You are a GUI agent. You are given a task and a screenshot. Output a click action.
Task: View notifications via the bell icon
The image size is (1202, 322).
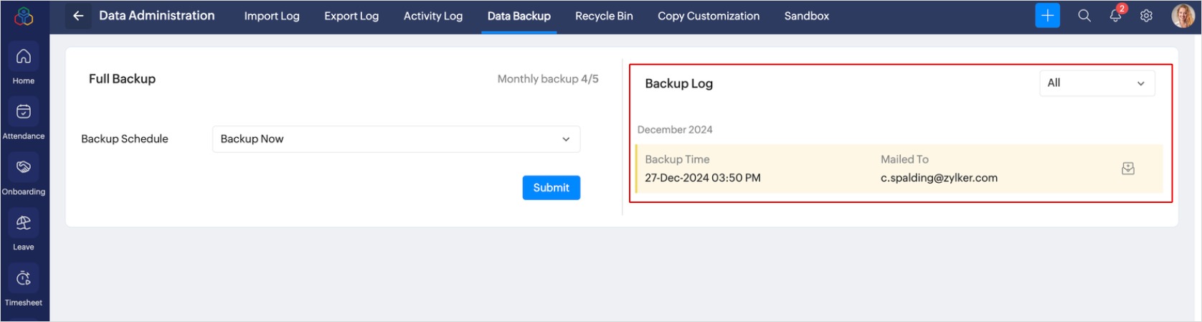pos(1115,16)
